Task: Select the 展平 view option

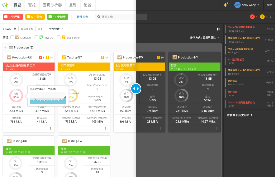Action: (x=40, y=29)
